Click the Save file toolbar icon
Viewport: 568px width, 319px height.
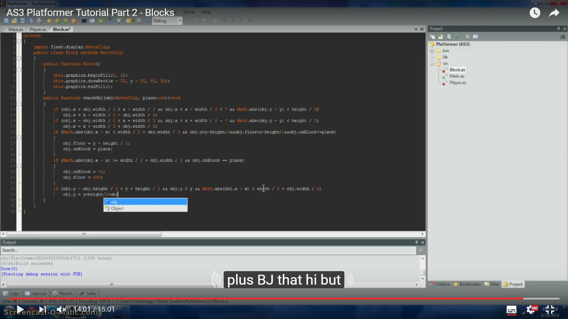pos(23,21)
